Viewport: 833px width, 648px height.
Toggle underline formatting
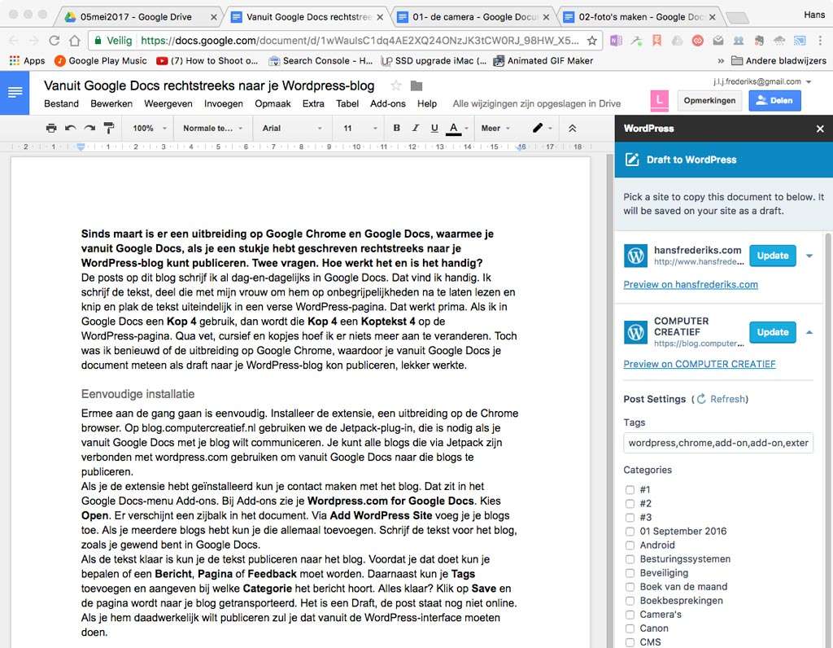tap(434, 128)
